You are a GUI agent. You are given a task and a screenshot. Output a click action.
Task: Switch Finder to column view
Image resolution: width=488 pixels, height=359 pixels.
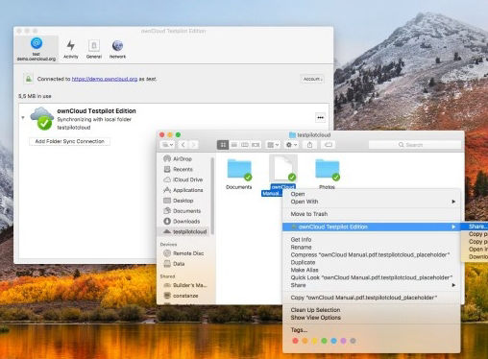tap(245, 145)
